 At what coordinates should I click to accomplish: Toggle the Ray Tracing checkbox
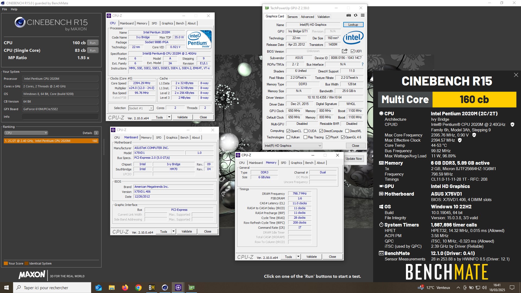pyautogui.click(x=305, y=137)
